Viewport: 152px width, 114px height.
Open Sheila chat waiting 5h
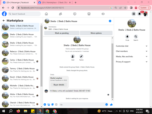[x=20, y=27]
